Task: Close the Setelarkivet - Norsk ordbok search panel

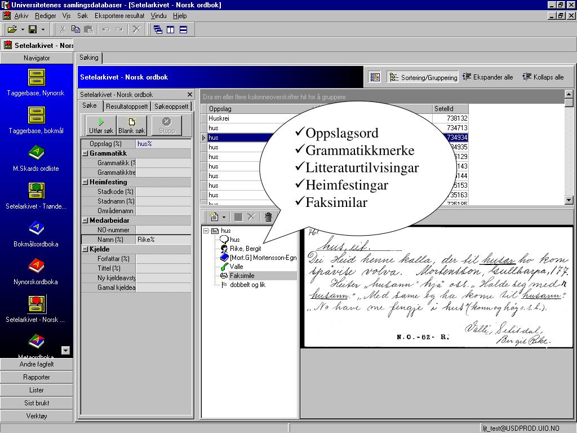Action: click(x=190, y=95)
